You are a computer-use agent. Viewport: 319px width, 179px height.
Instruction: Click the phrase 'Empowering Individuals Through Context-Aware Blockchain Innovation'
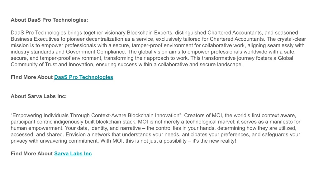96,116
